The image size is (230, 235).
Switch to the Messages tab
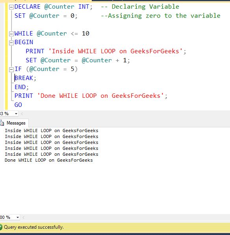[14, 123]
